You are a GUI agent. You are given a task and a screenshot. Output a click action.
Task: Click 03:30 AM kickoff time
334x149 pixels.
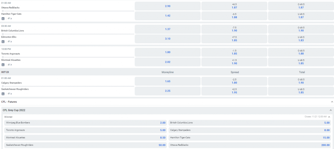[x=6, y=26]
